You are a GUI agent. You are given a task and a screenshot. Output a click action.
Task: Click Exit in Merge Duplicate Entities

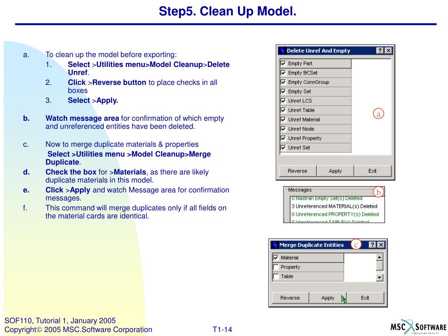(x=365, y=297)
